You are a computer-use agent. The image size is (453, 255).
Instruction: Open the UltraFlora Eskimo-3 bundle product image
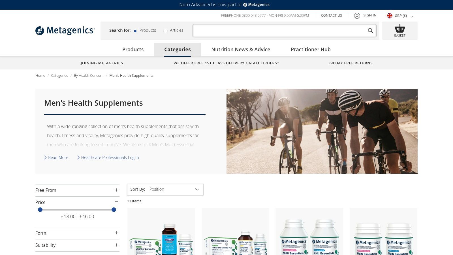161,231
